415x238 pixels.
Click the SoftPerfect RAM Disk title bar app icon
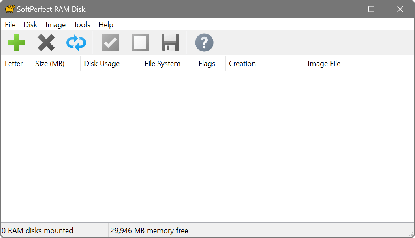10,9
